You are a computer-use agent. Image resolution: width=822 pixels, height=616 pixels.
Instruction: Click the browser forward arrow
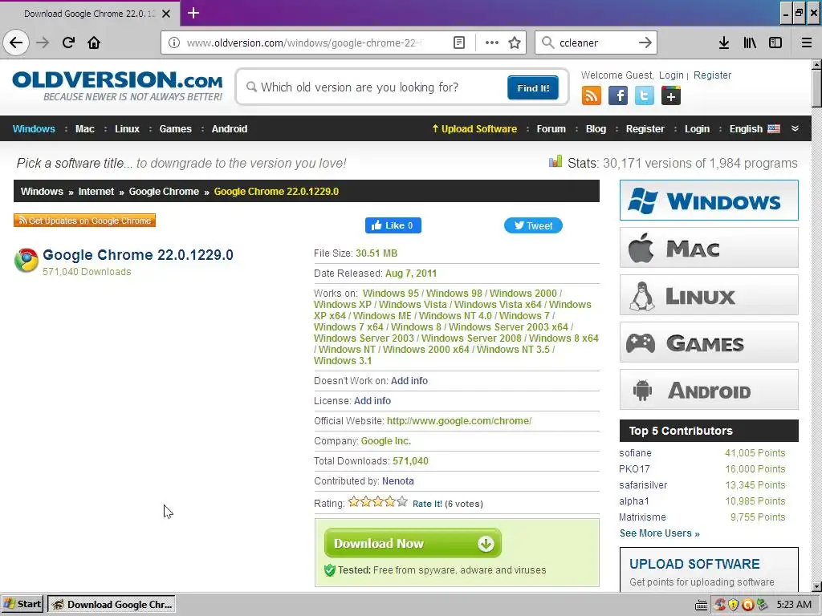(x=43, y=43)
